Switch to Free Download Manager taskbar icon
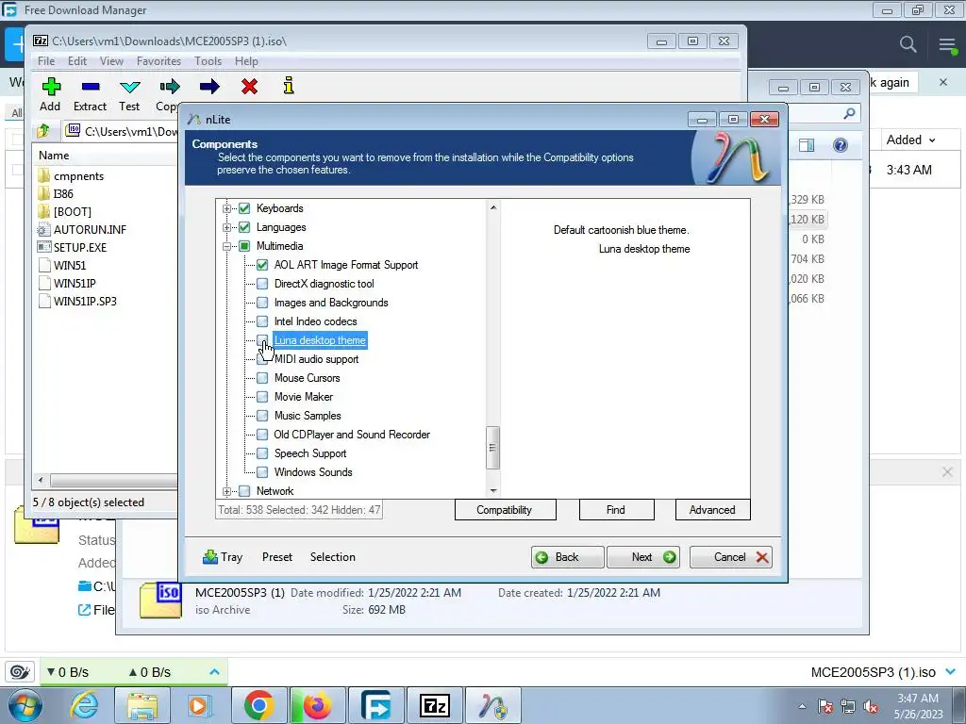 [376, 705]
